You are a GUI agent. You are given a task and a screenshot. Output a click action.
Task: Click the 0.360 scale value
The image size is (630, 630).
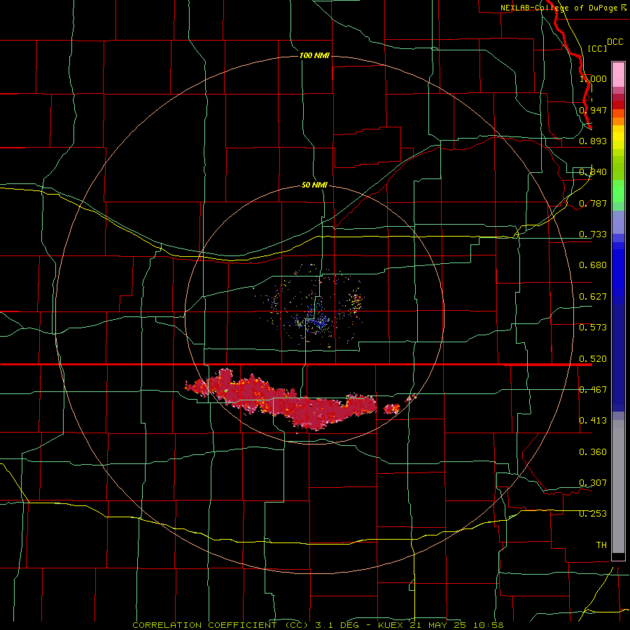tap(593, 451)
